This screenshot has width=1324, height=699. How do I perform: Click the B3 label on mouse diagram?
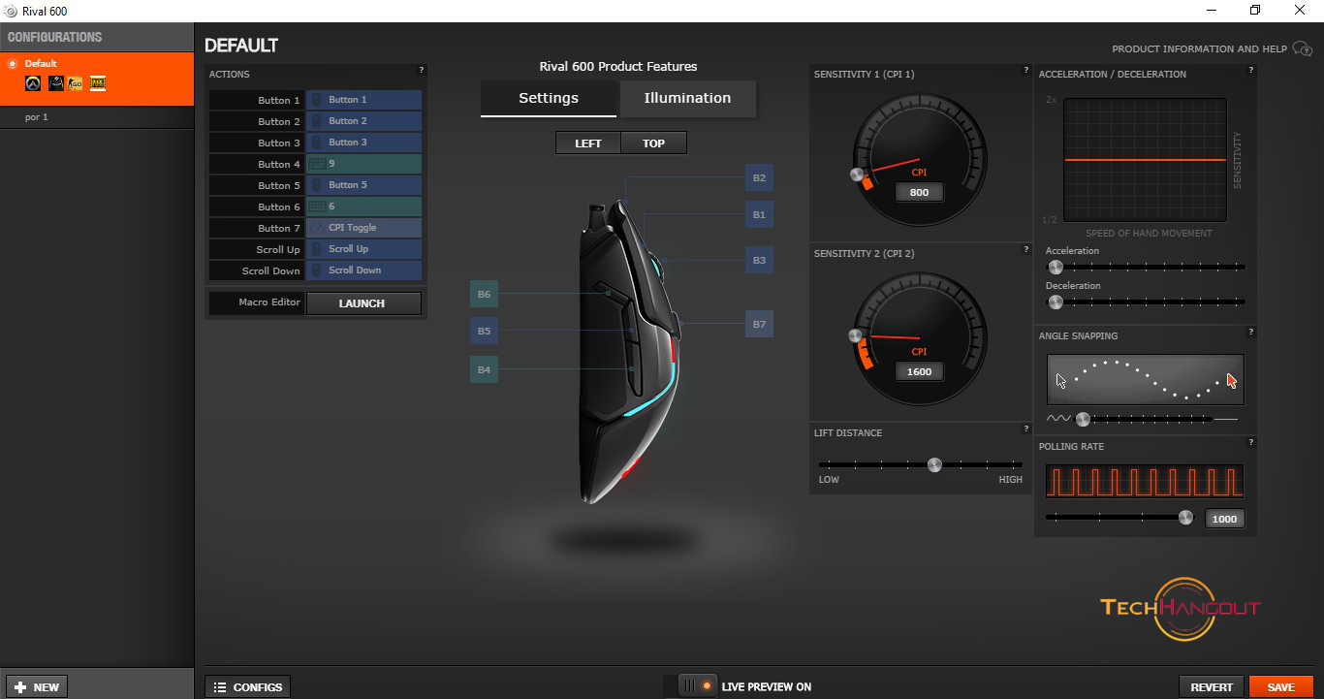click(x=759, y=260)
